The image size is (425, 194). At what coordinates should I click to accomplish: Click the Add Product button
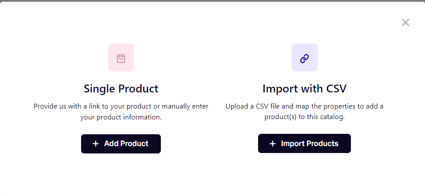pyautogui.click(x=121, y=143)
